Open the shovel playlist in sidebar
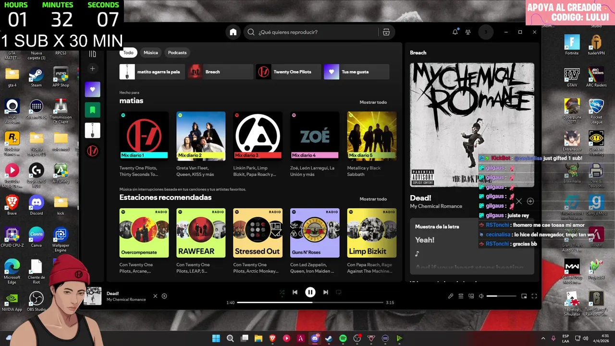The width and height of the screenshot is (615, 346). [93, 130]
